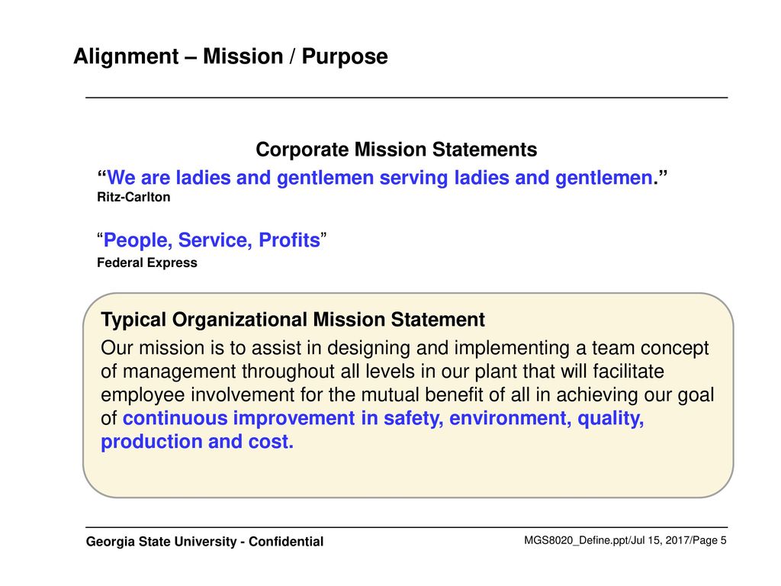This screenshot has width=781, height=586.
Task: Click the People, Service, Profits quote
Action: click(212, 240)
